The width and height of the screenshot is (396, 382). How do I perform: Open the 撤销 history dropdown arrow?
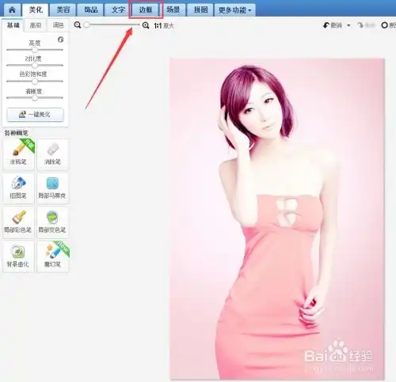pos(348,25)
